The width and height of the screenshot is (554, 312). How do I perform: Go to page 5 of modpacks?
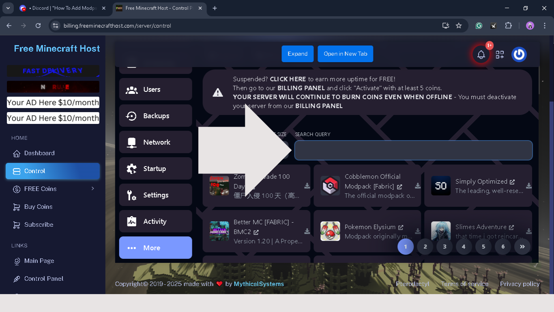pos(483,247)
